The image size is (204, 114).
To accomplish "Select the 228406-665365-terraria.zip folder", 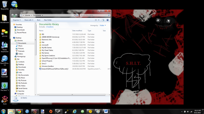I will coord(50,37).
